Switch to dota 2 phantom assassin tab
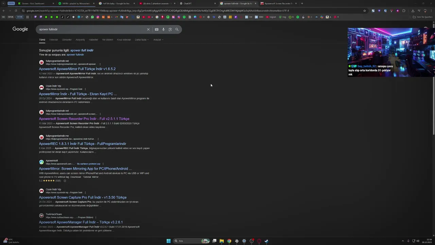Image resolution: width=435 pixels, height=245 pixels. [157, 3]
